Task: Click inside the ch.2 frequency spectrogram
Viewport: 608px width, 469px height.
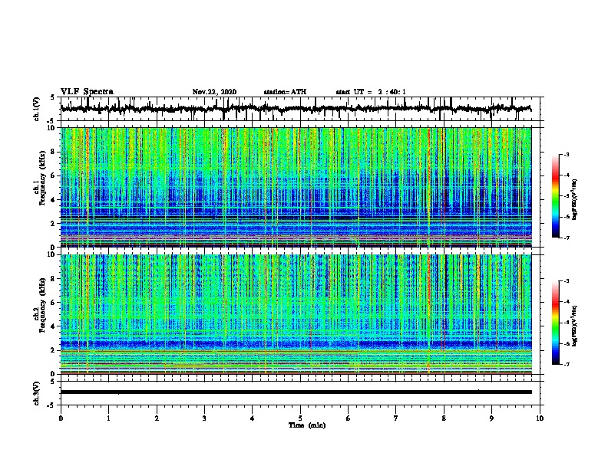Action: point(296,314)
